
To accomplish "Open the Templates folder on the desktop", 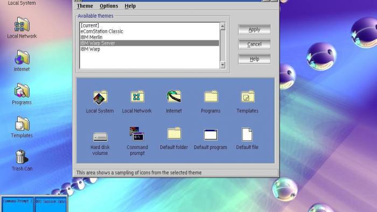I will [x=22, y=124].
